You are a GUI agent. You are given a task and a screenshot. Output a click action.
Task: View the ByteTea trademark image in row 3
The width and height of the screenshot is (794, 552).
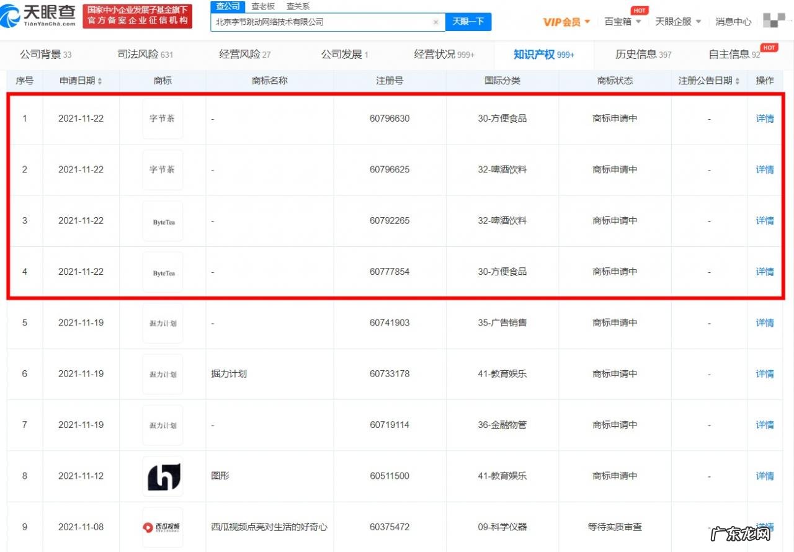point(162,221)
